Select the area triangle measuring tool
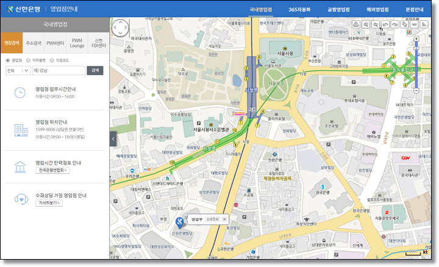This screenshot has width=439, height=267. [x=424, y=24]
